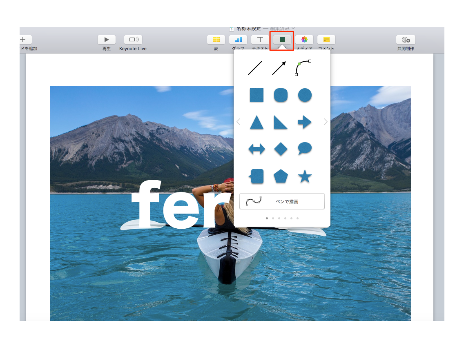Click the green shape toolbar button
464x348 pixels.
[x=282, y=40]
